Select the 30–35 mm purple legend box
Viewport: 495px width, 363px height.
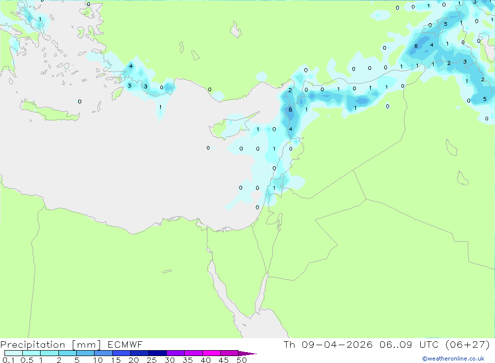176,353
